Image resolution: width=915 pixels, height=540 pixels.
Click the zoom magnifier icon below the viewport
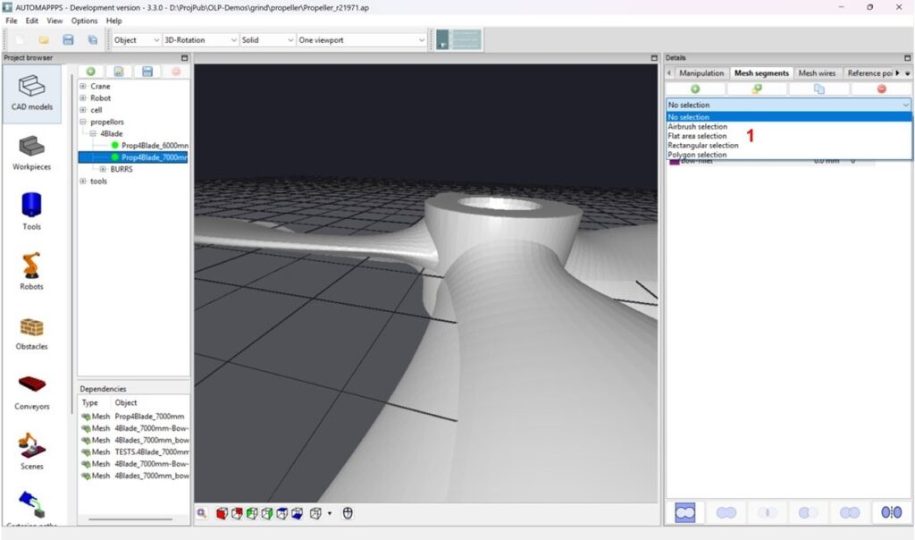(x=203, y=513)
